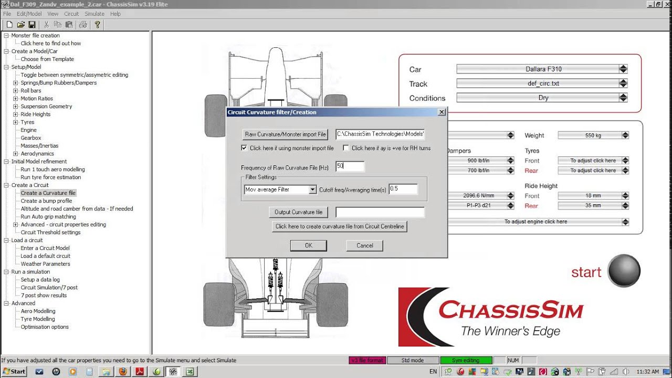Collapse the Create a Circuit section
The width and height of the screenshot is (672, 378).
click(6, 185)
